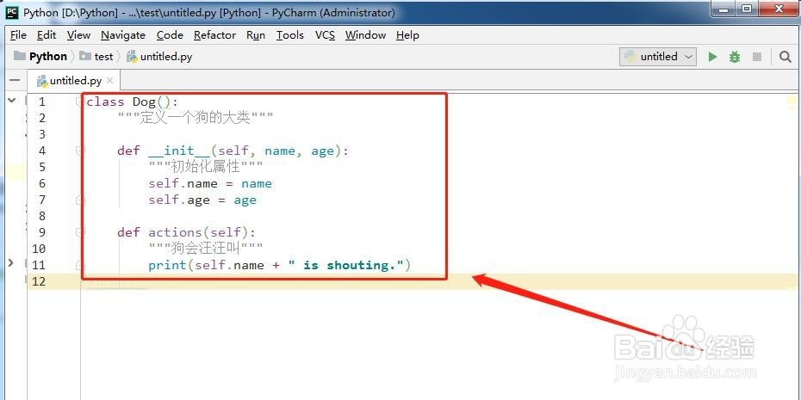Open the Window menu

[x=365, y=35]
